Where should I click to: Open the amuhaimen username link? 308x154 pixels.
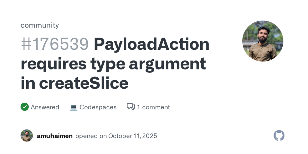point(55,136)
